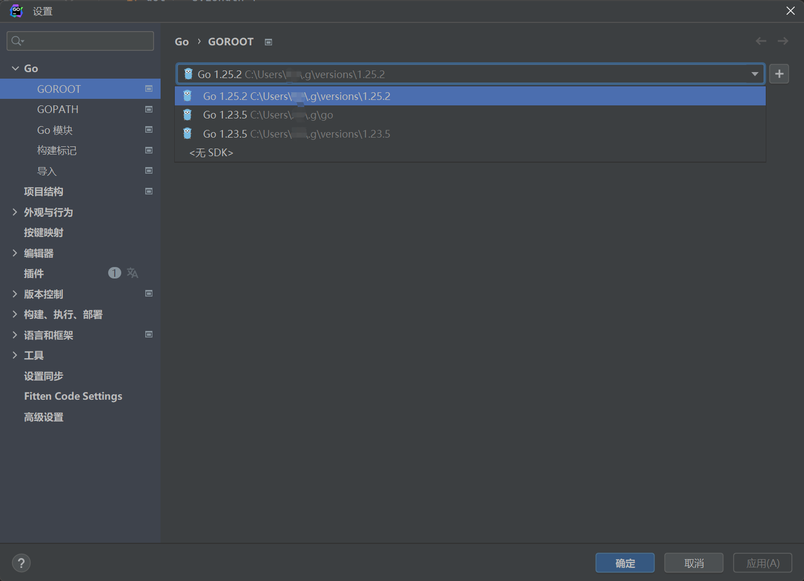Expand the 外观与行为 section

[x=15, y=212]
